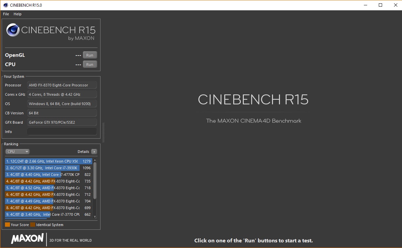Viewport: 402px width, 248px height.
Task: Click the Cinebench sphere logo icon
Action: [13, 30]
